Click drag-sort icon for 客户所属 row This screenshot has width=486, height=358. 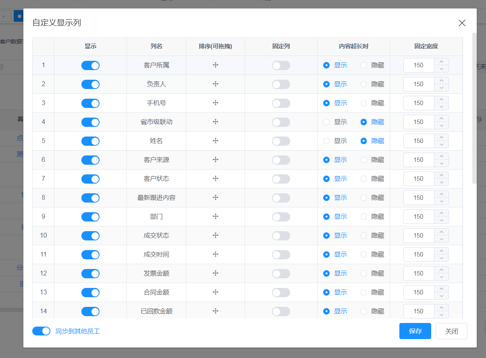216,65
